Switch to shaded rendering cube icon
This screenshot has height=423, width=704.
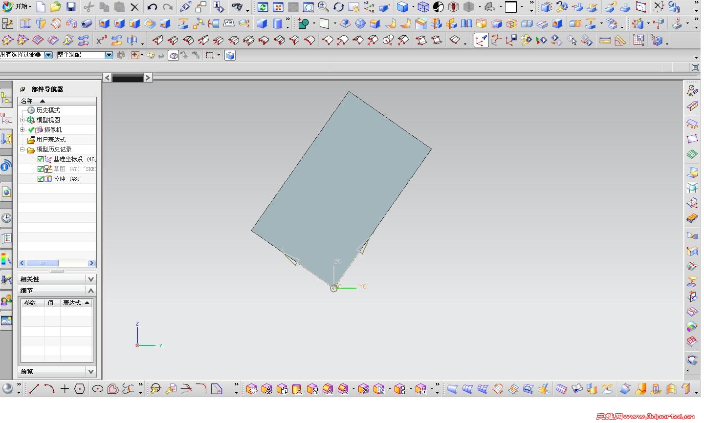(x=402, y=7)
